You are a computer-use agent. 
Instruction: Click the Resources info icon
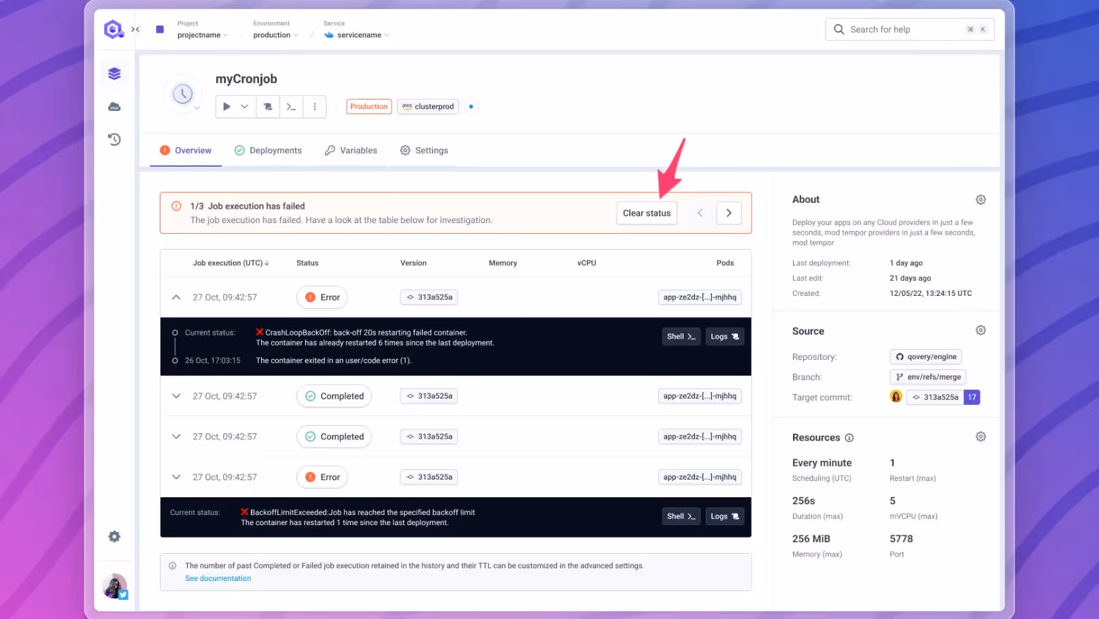849,438
